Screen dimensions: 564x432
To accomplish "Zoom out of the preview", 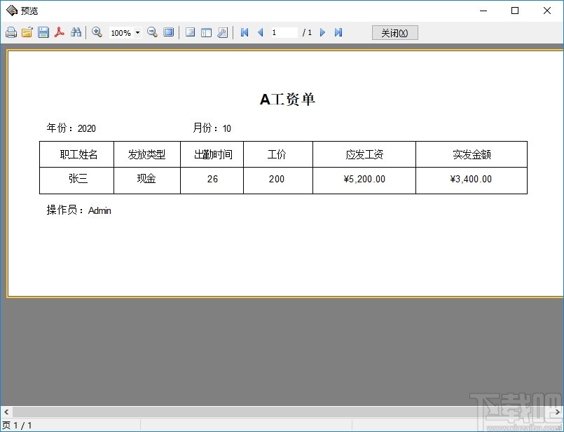I will point(151,32).
